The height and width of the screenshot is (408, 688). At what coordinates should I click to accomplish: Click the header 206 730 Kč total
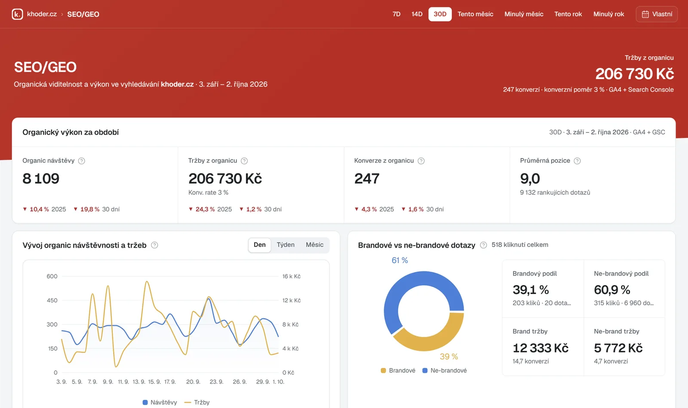tap(635, 74)
